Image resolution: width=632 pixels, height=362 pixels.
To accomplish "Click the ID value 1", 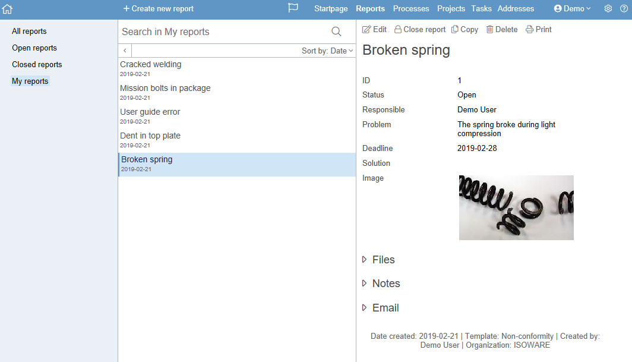I will coord(459,80).
